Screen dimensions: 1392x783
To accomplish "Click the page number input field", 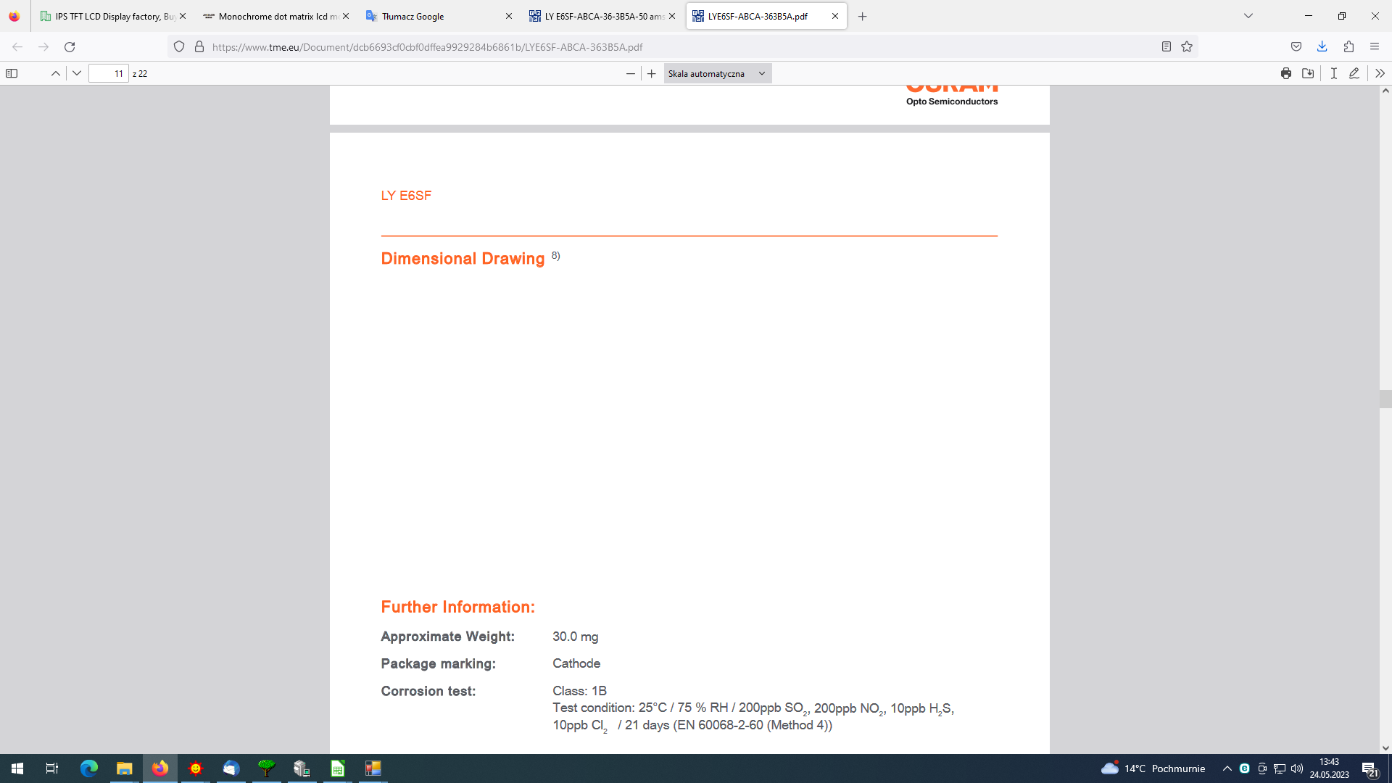I will pyautogui.click(x=109, y=73).
